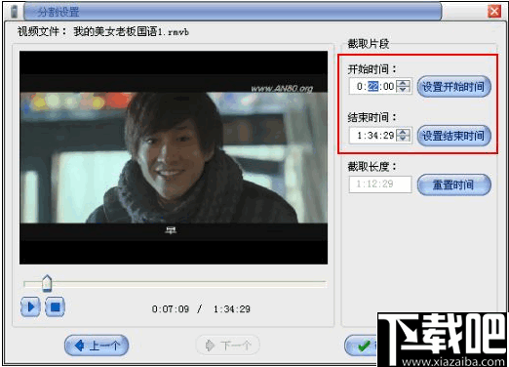Click 重置时间 to reset times
The image size is (509, 367).
453,184
